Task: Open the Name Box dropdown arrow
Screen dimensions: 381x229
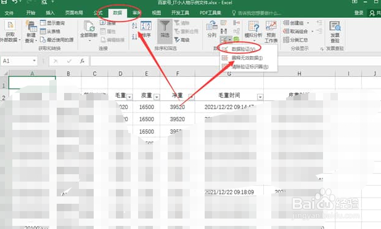Action: pyautogui.click(x=35, y=61)
